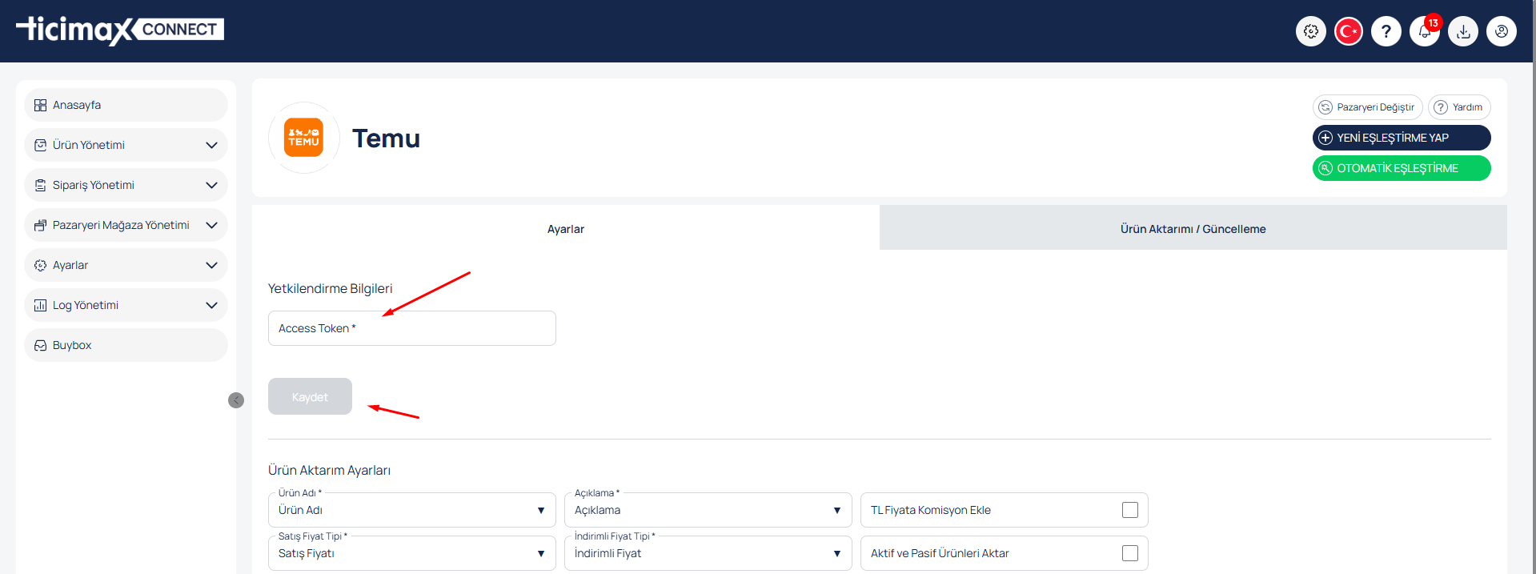Viewport: 1536px width, 574px height.
Task: Click the Pazaryeri Değiştir swap icon
Action: tap(1325, 107)
